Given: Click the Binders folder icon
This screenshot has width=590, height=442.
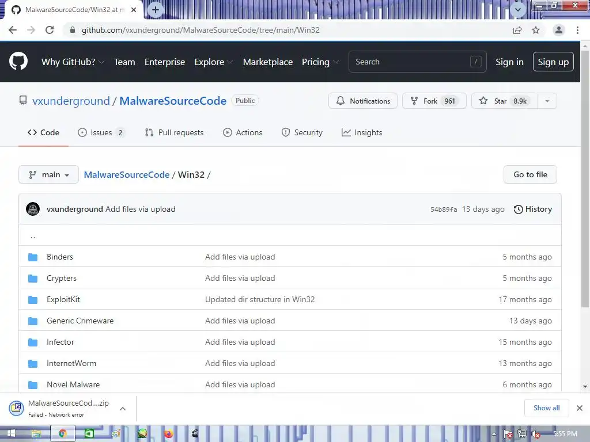Looking at the screenshot, I should click(x=33, y=257).
